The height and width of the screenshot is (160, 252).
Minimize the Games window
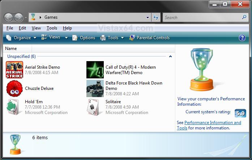point(214,4)
